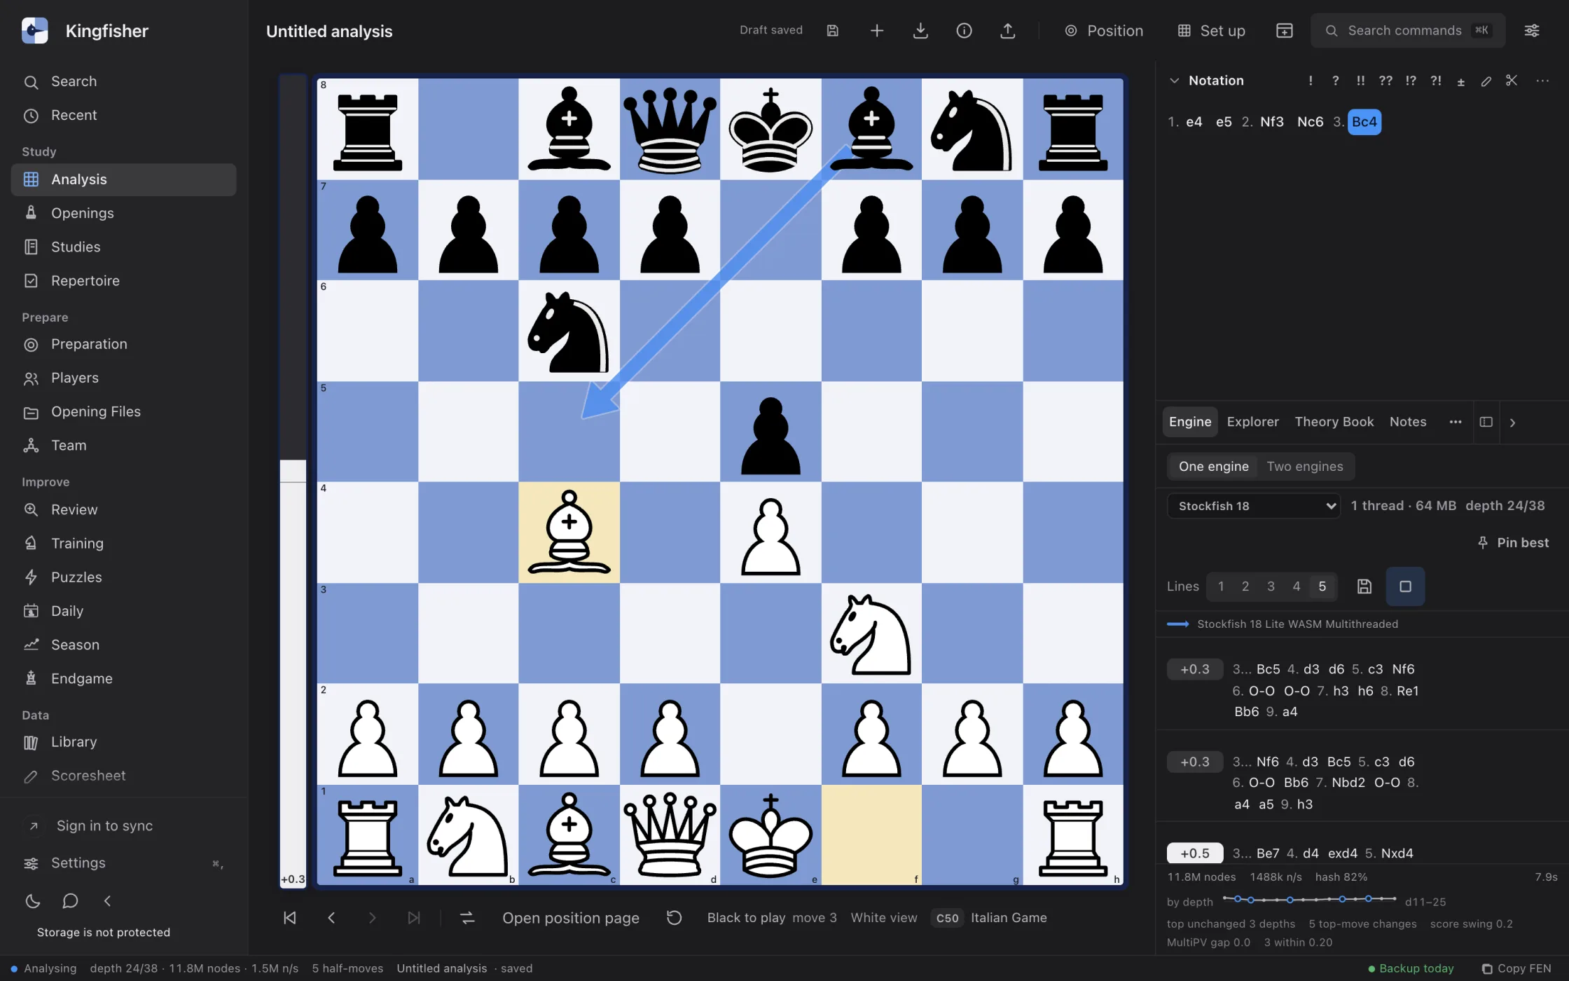
Task: Set engine lines to 1
Action: (x=1221, y=586)
